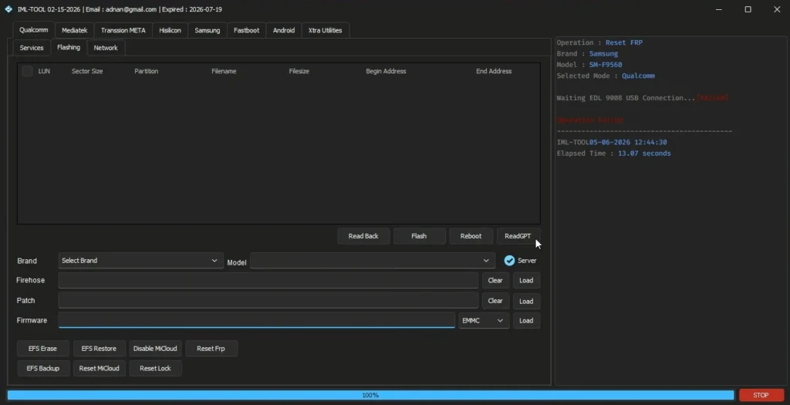Viewport: 790px width, 405px height.
Task: Click the EFS Restore button
Action: tap(99, 348)
